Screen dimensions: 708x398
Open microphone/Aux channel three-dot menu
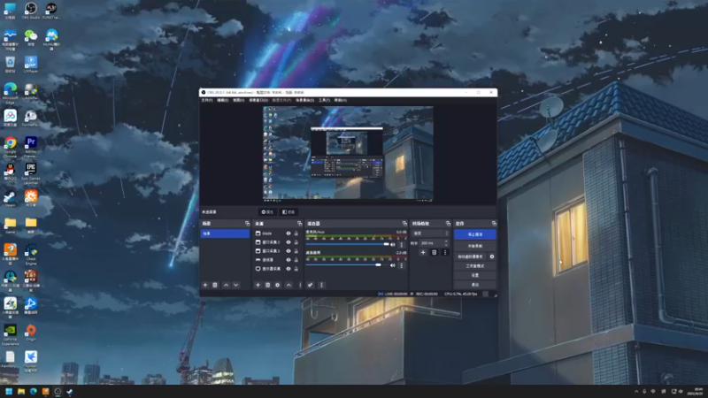click(402, 245)
